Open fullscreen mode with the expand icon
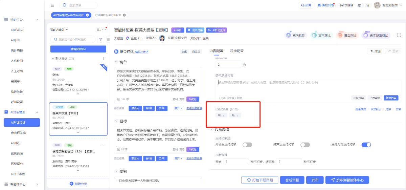 pyautogui.click(x=399, y=35)
